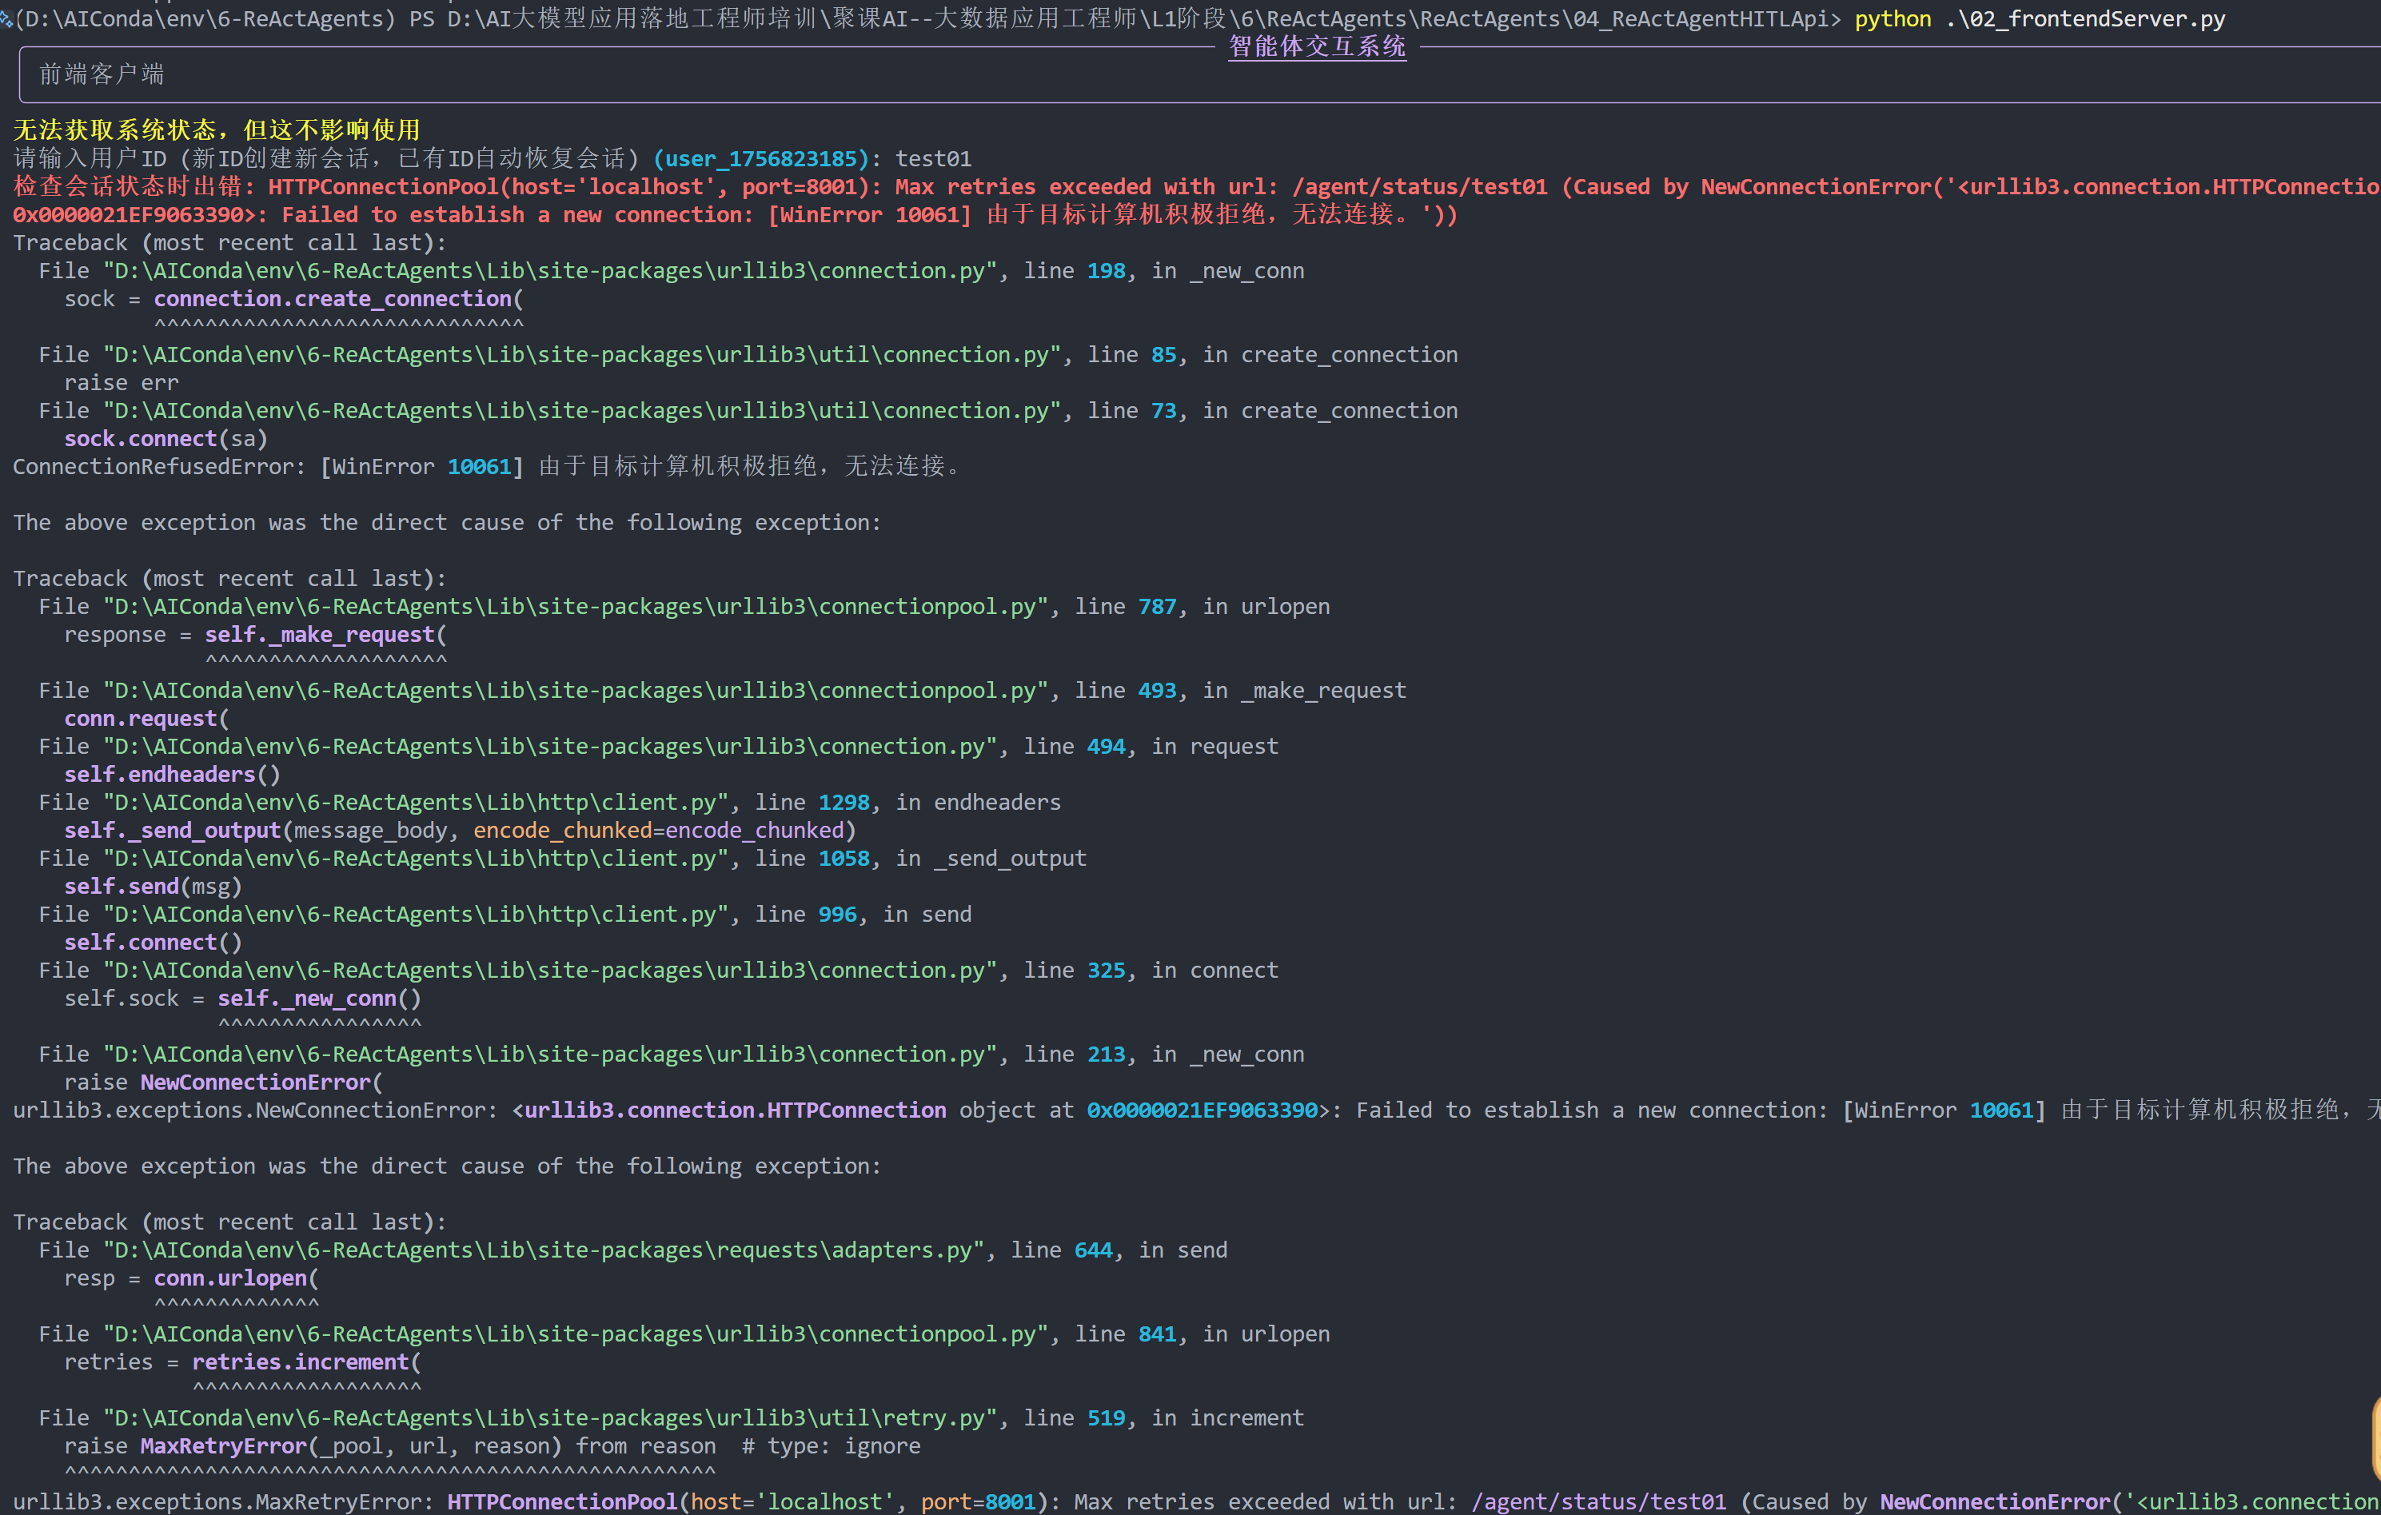This screenshot has height=1515, width=2381.
Task: Click the sock.connect(sa) code line
Action: (166, 439)
